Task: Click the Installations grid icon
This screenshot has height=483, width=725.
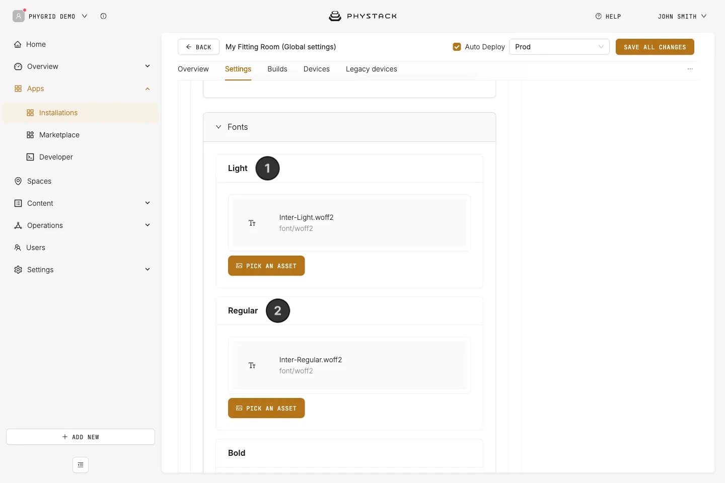Action: (30, 113)
